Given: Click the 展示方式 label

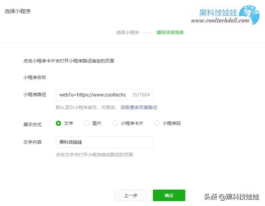Looking at the screenshot, I should (x=32, y=124).
